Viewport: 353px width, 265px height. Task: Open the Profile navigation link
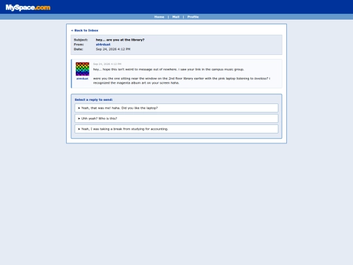tap(193, 17)
